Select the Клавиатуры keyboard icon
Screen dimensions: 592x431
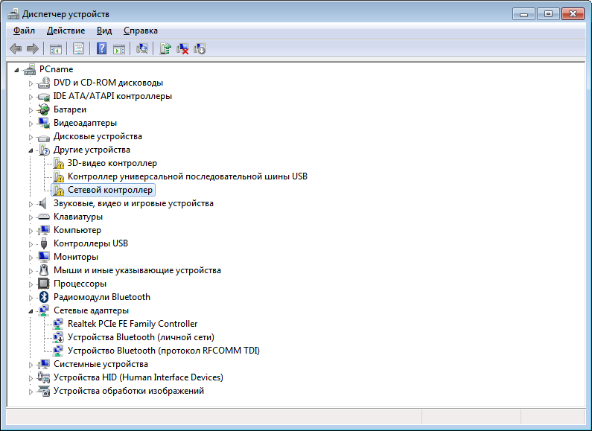coord(44,217)
